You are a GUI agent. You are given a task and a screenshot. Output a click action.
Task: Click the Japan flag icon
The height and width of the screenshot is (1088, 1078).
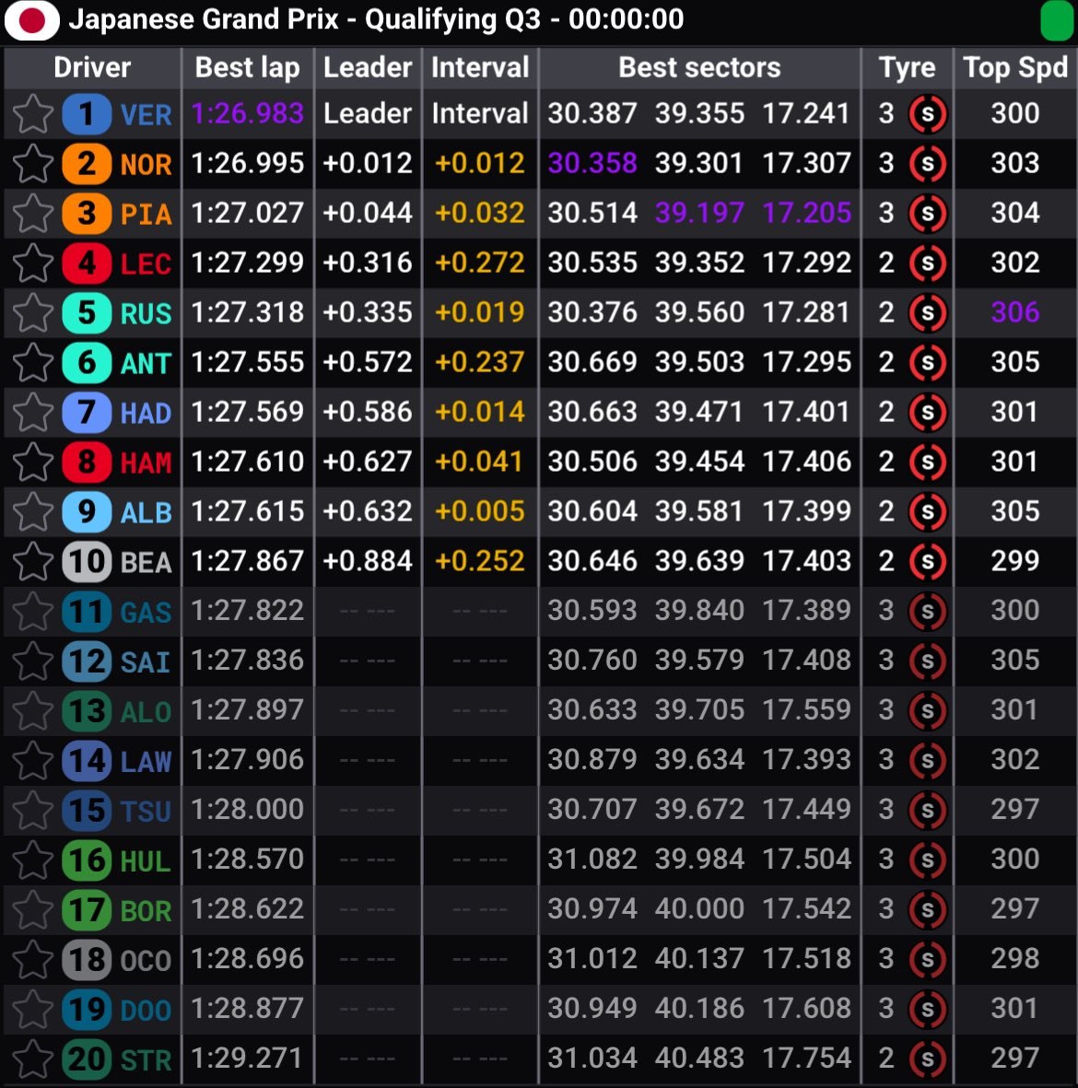(x=32, y=20)
